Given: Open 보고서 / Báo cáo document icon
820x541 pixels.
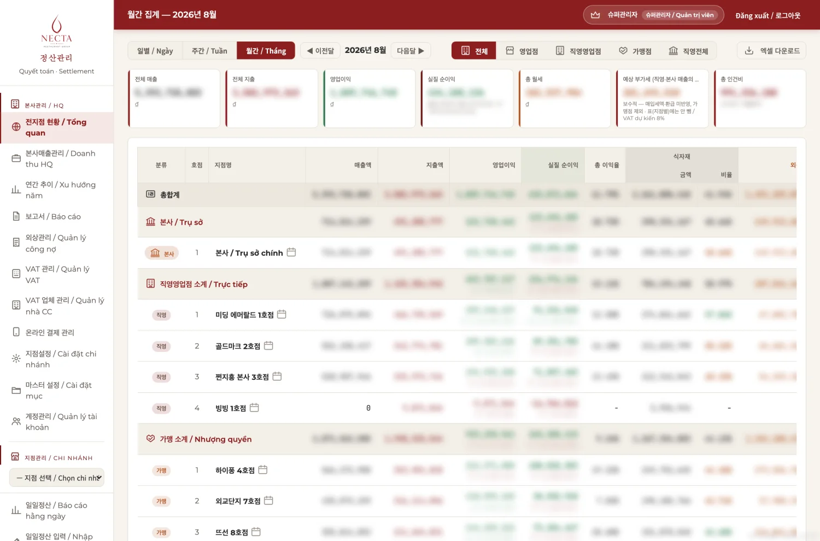Looking at the screenshot, I should (16, 216).
